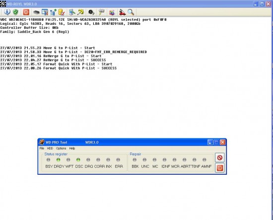This screenshot has width=273, height=220.
Task: Open the HDD menu in WD PRO Tool
Action: point(50,148)
